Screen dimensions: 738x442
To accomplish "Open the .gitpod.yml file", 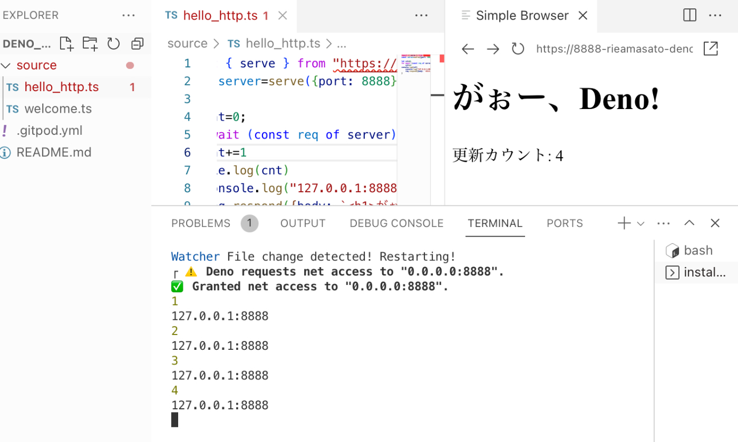I will (x=75, y=131).
